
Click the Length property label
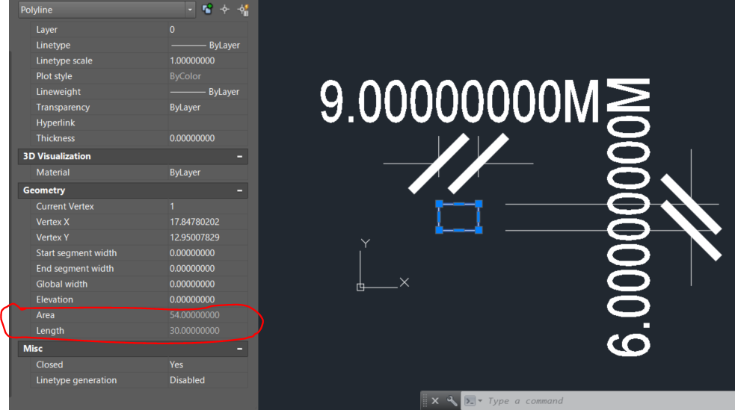click(x=49, y=330)
